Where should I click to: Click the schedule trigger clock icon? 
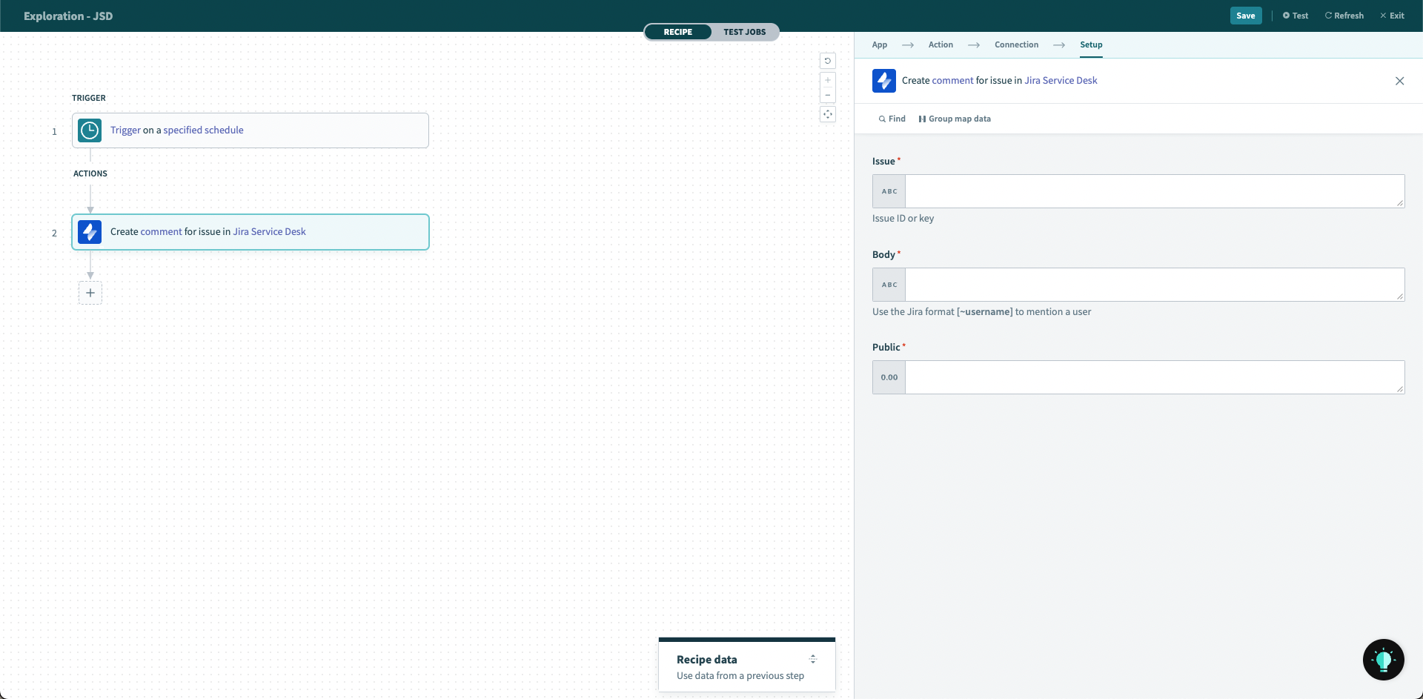[x=89, y=130]
